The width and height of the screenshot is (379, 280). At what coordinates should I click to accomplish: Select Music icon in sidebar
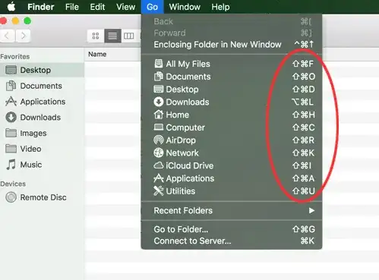[11, 165]
